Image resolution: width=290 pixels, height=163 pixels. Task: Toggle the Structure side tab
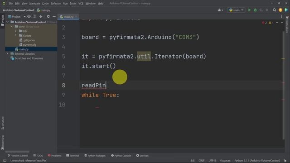tap(3, 123)
